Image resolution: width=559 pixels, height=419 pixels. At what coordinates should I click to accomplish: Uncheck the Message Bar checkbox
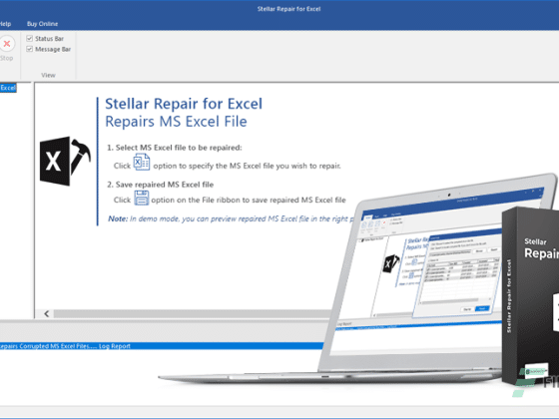[x=30, y=49]
